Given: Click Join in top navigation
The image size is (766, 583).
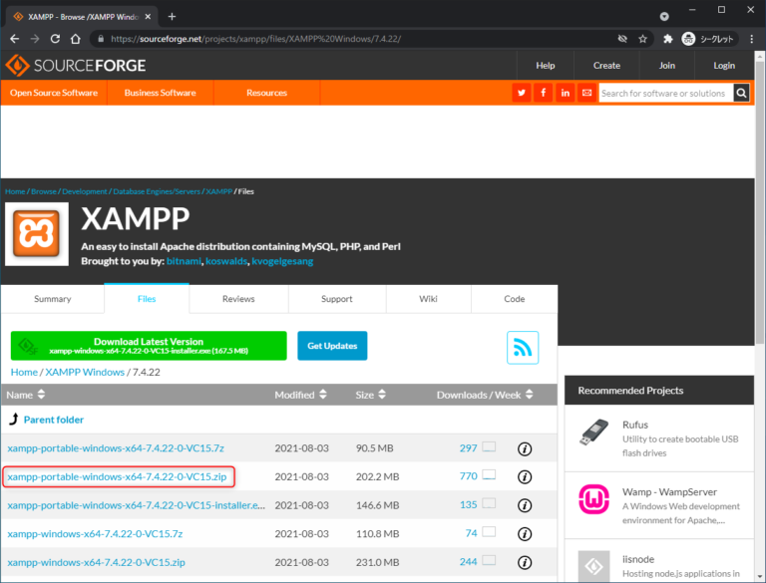Looking at the screenshot, I should tap(667, 66).
